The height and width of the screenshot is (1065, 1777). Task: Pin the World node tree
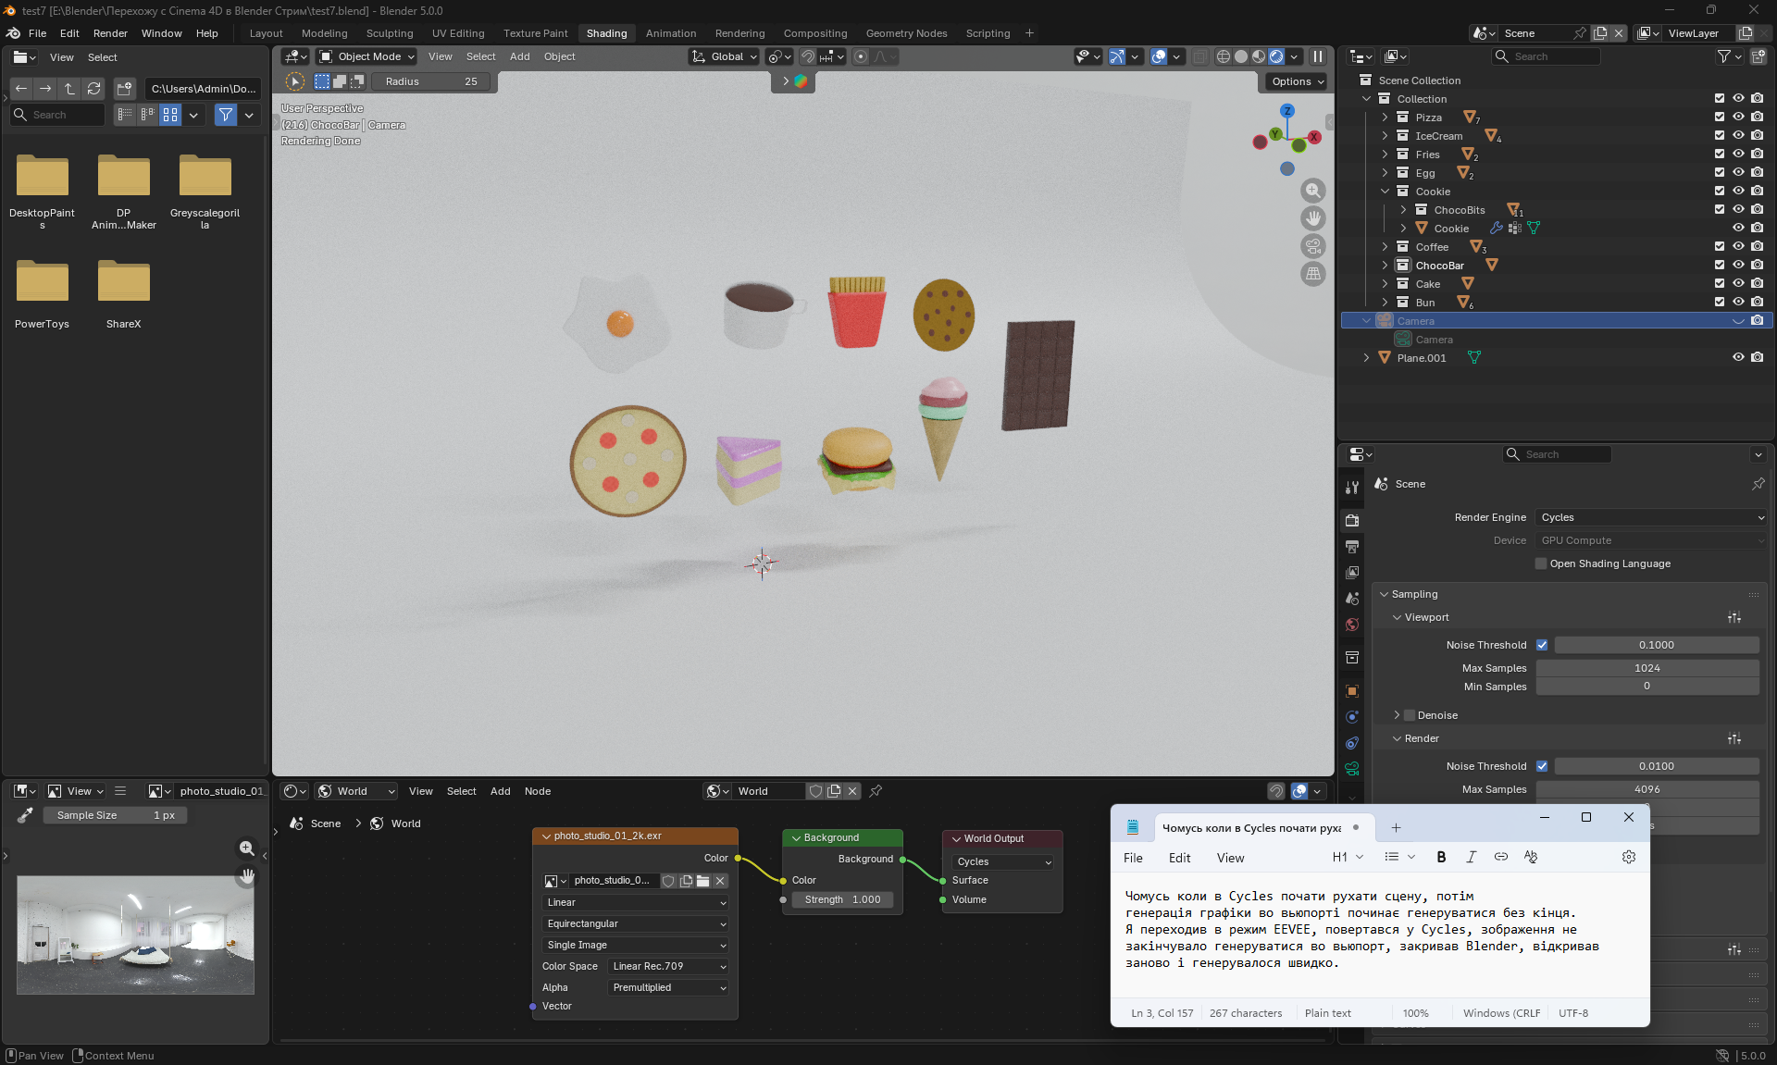876,791
